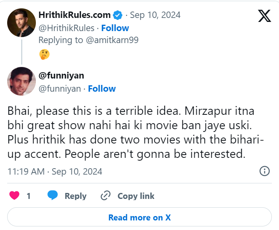Click the Copy link text label

coord(136,196)
